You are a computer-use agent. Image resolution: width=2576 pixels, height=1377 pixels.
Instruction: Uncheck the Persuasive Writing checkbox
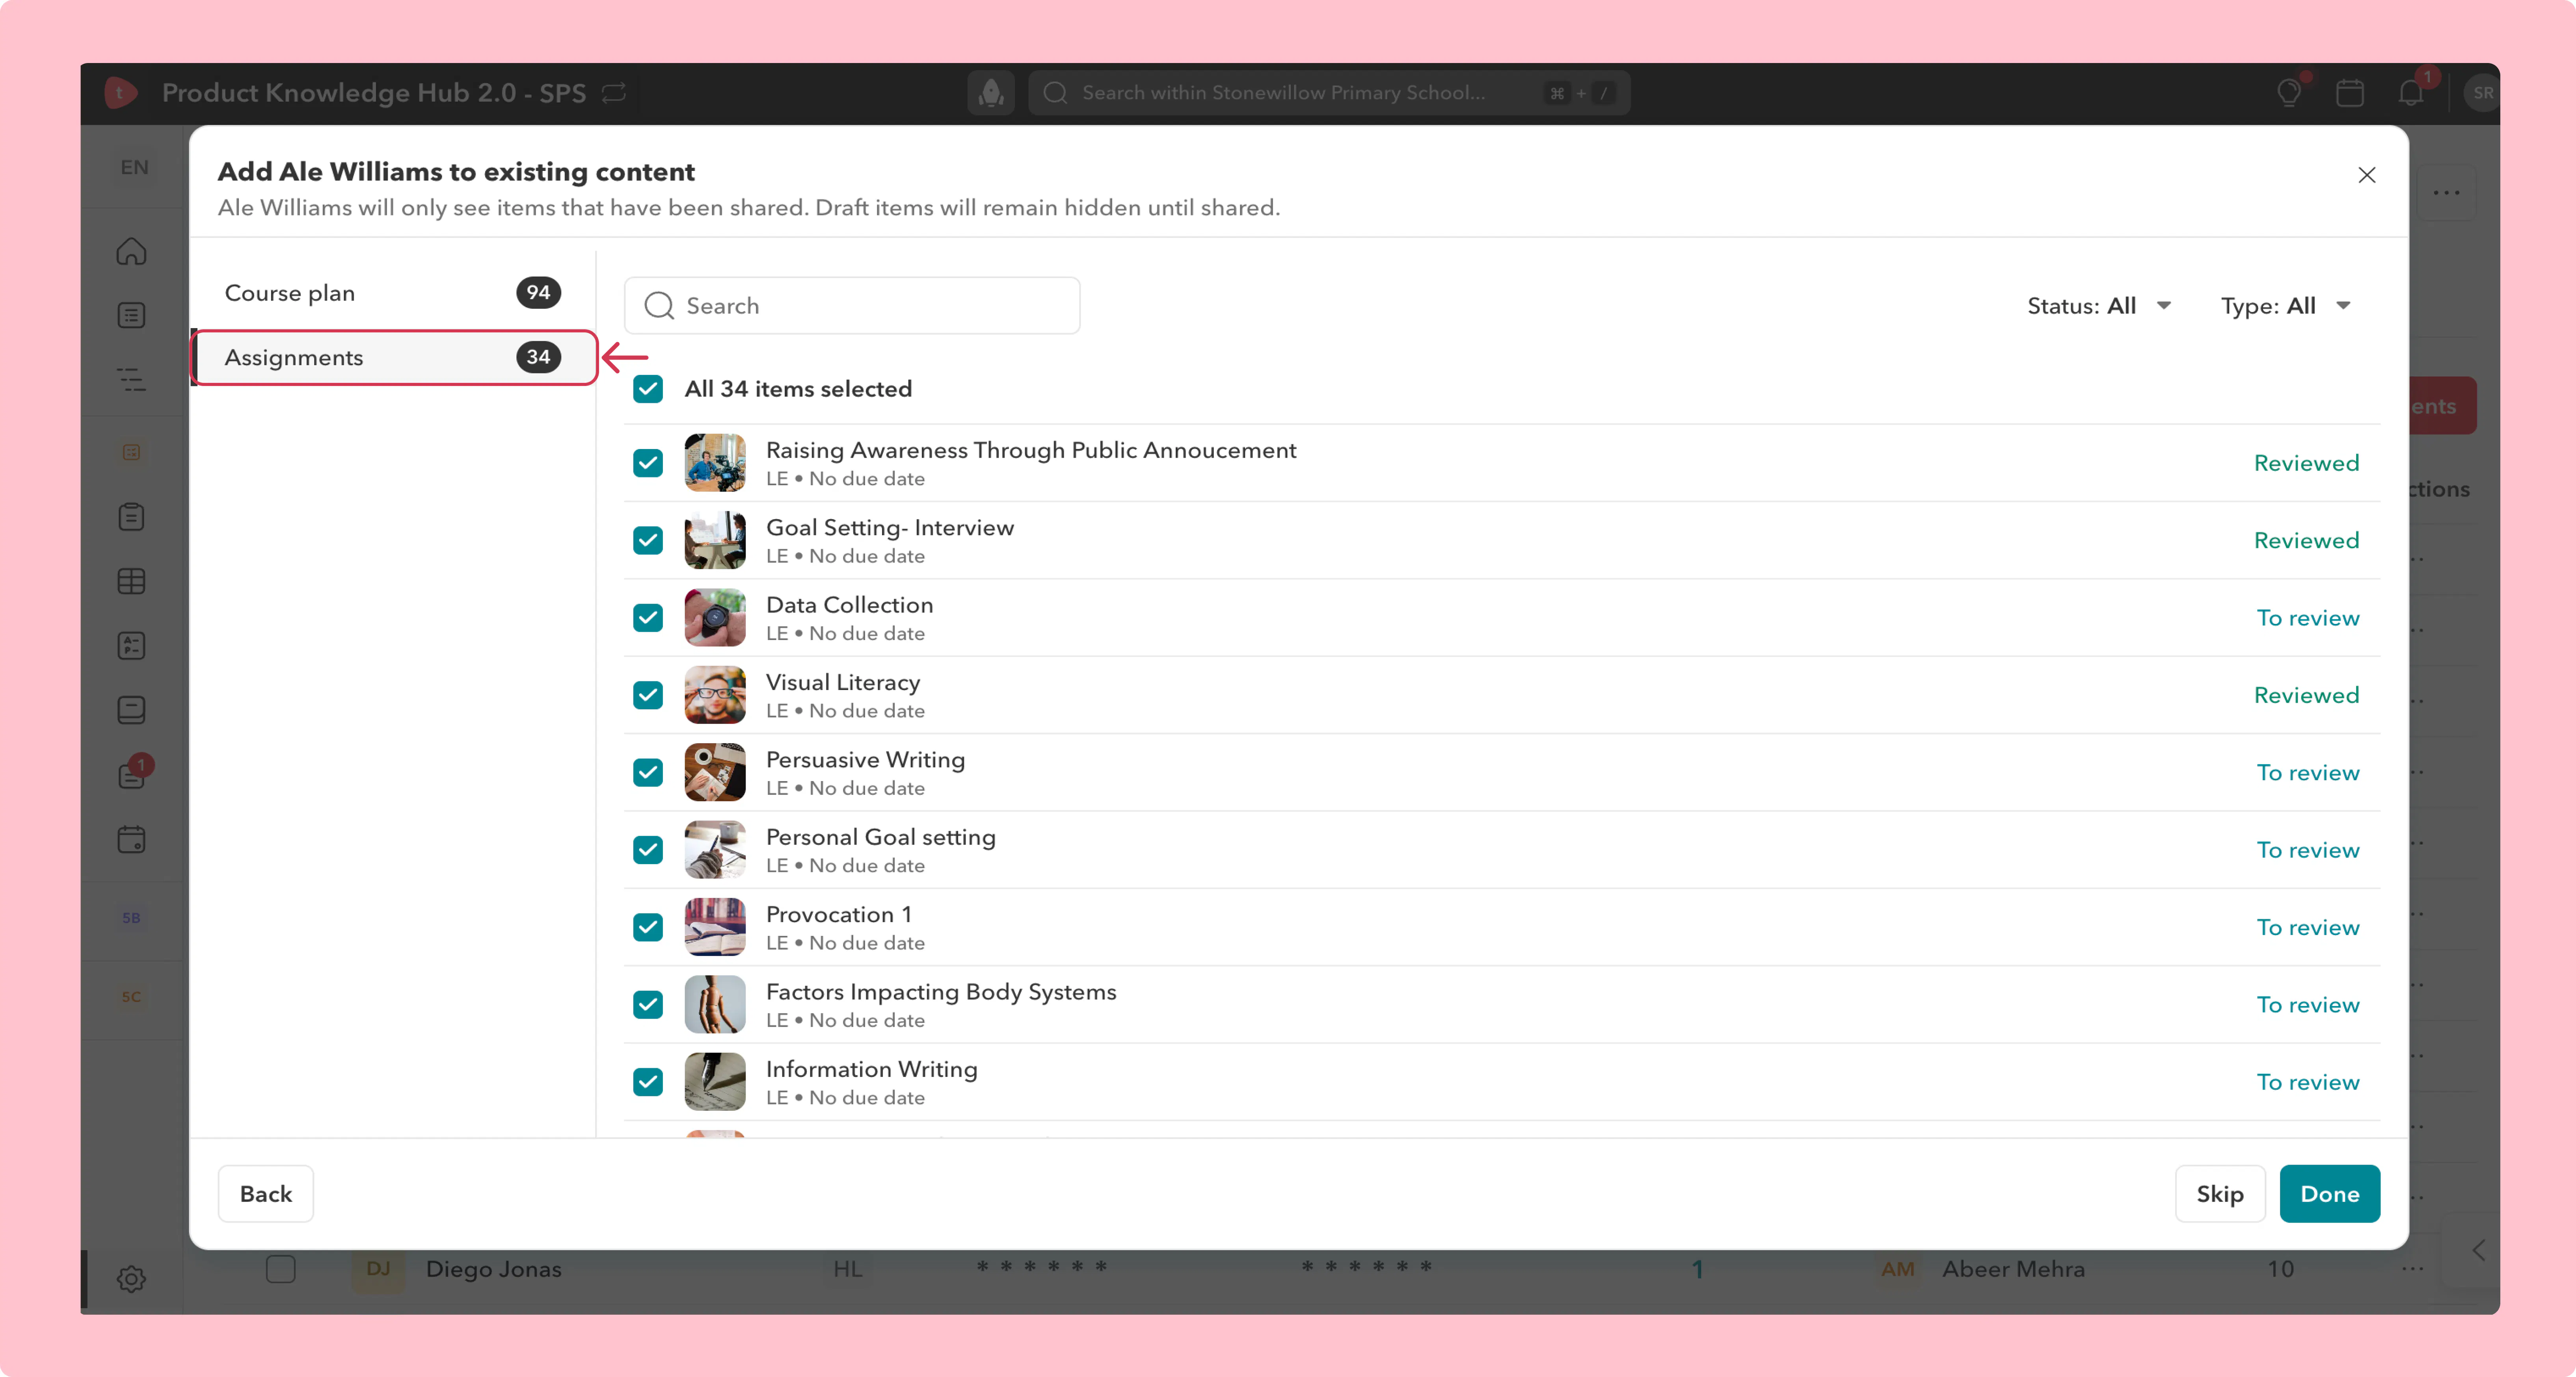[x=648, y=772]
